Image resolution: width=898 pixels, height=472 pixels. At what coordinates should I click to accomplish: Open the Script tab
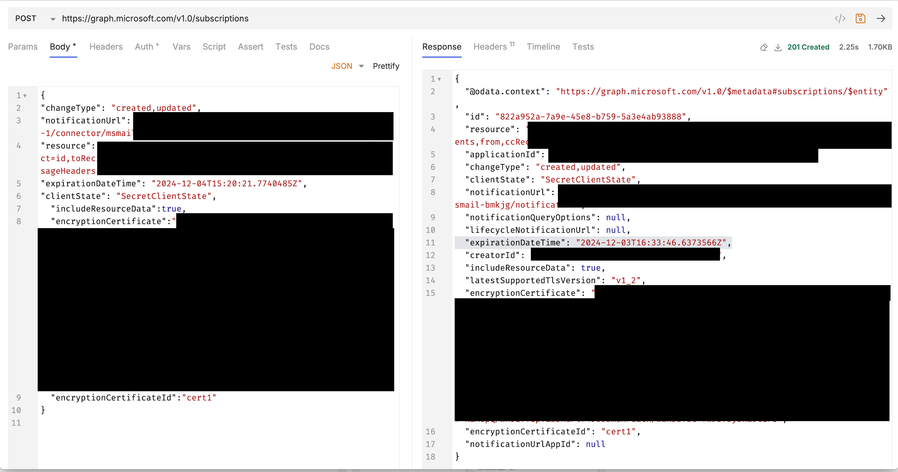214,47
